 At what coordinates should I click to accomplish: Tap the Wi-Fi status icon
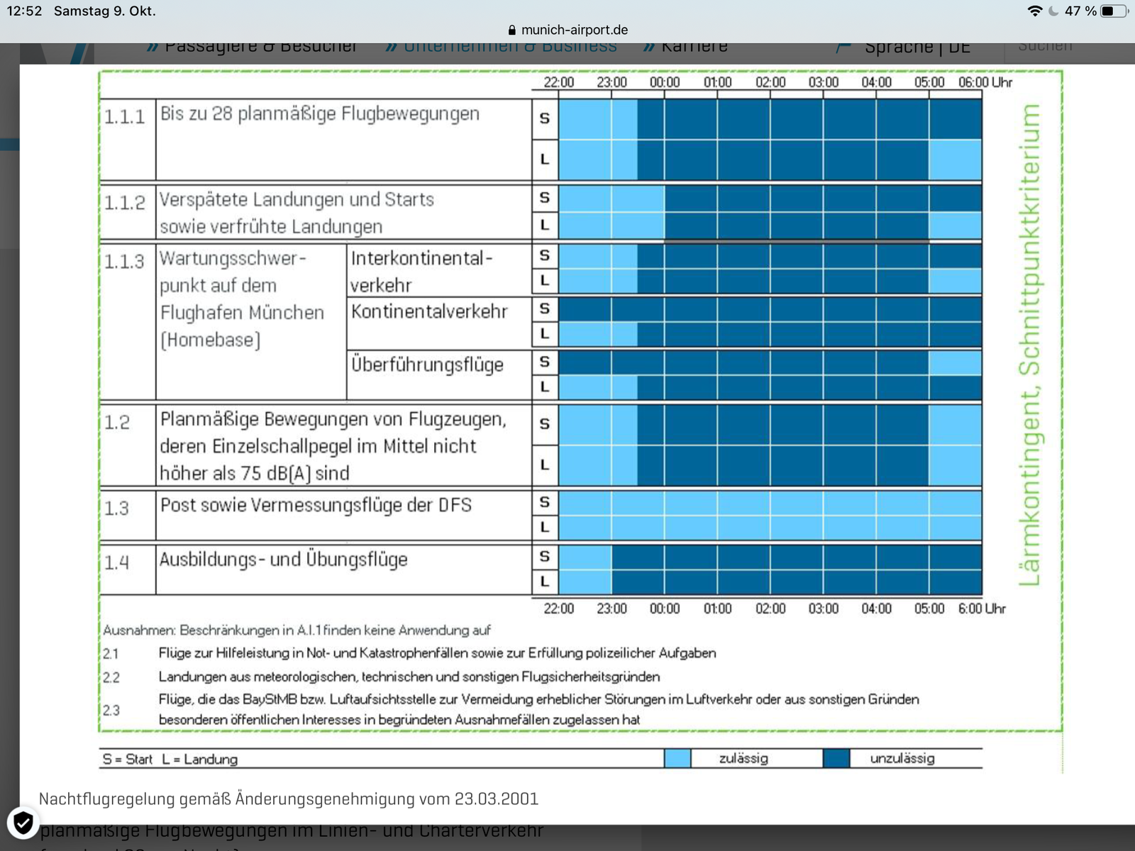coord(1035,11)
